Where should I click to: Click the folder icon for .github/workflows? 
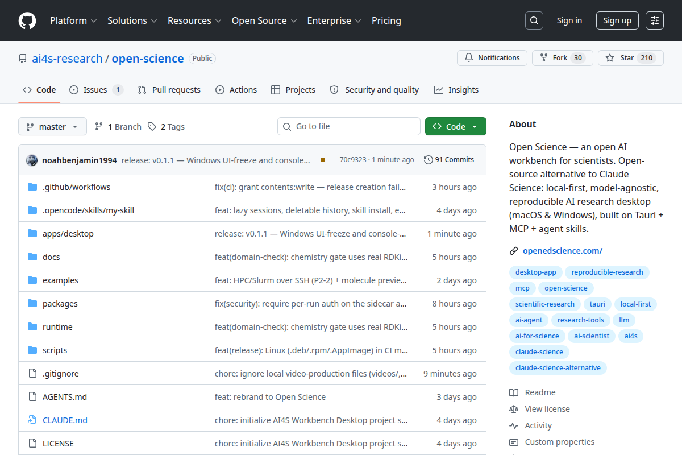pos(32,187)
